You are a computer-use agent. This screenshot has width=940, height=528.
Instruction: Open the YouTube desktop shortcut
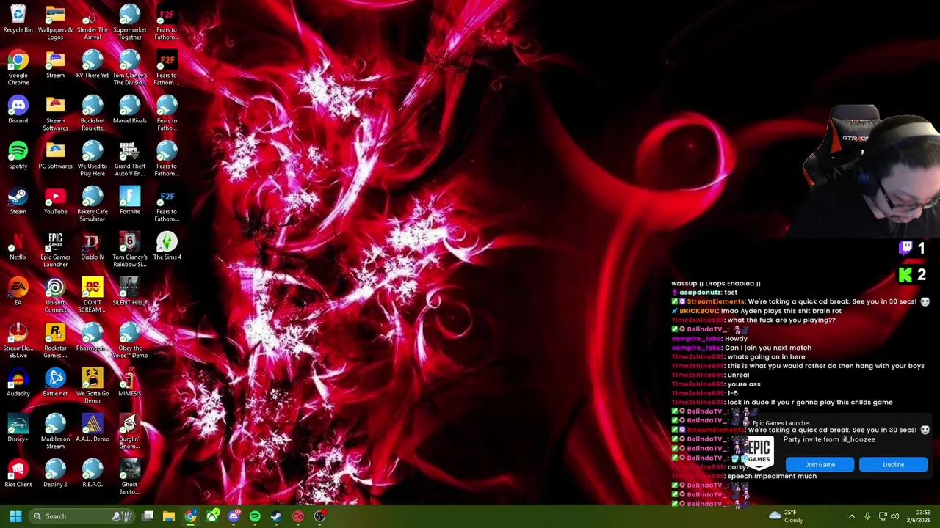[x=55, y=201]
